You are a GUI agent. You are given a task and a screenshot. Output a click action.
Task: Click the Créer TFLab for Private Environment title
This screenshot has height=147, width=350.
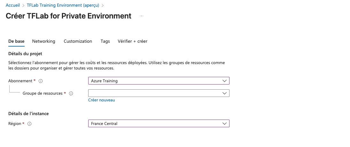pos(68,16)
